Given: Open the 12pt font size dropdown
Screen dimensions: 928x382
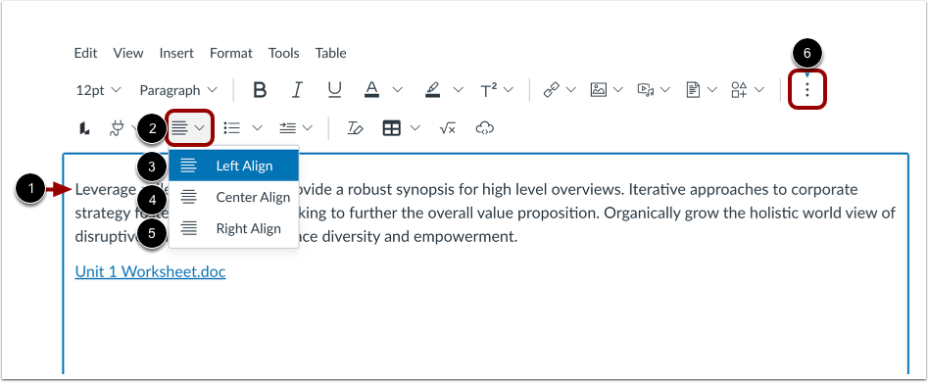Looking at the screenshot, I should click(x=98, y=90).
